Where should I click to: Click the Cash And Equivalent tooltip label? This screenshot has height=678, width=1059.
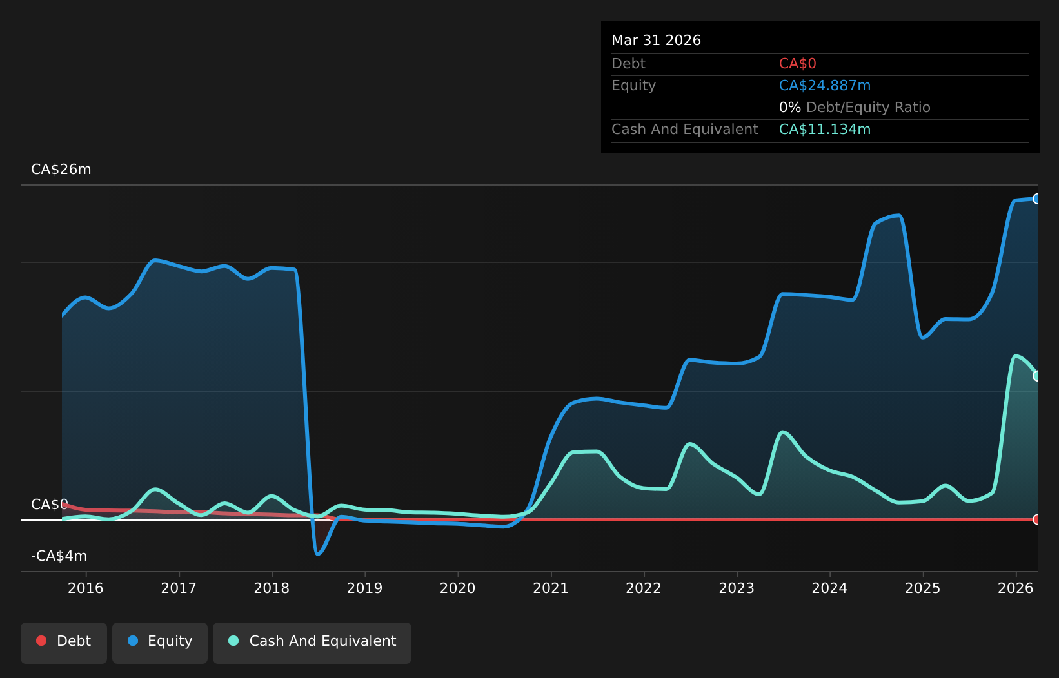click(684, 130)
